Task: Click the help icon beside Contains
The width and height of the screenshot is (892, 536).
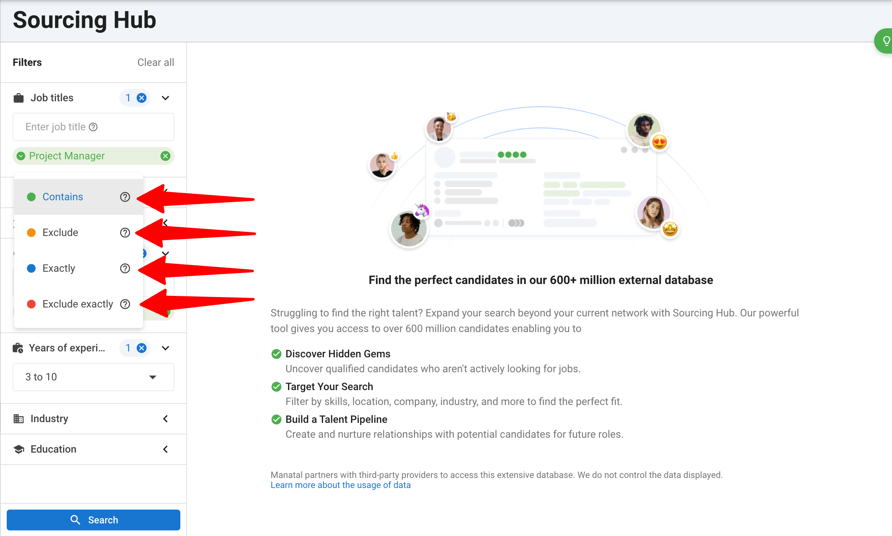Action: [125, 197]
